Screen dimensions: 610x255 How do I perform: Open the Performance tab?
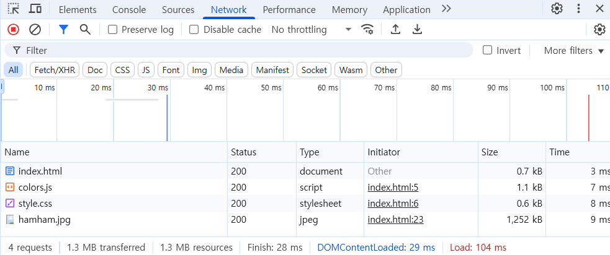pos(289,10)
